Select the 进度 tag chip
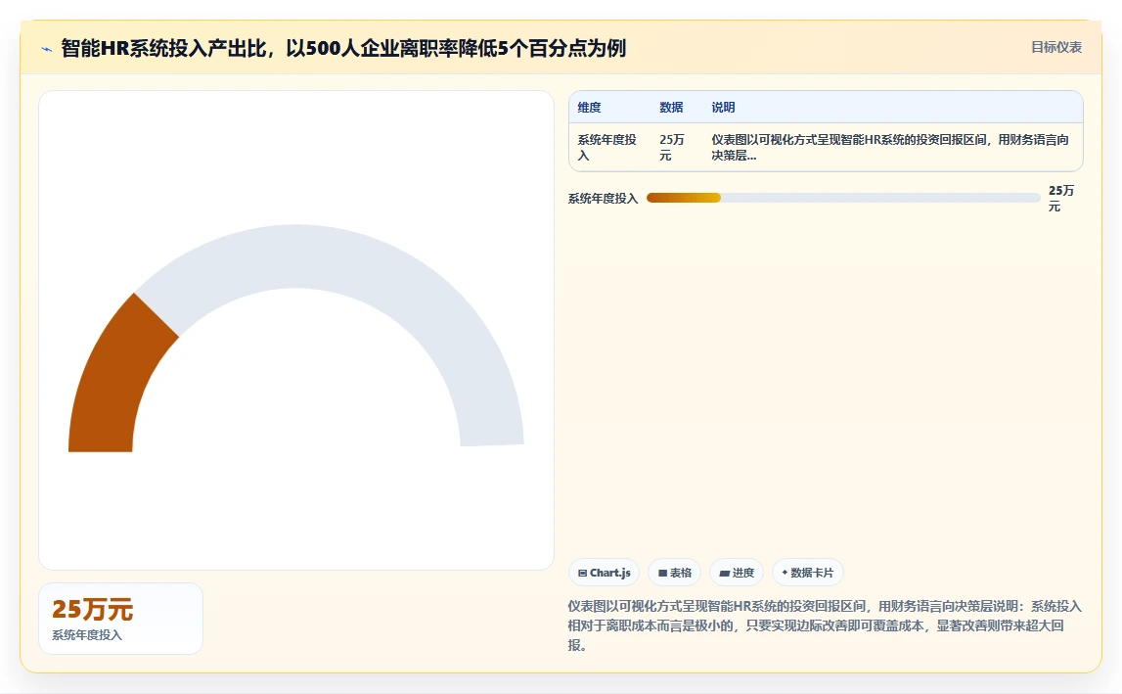This screenshot has height=694, width=1122. [x=737, y=573]
